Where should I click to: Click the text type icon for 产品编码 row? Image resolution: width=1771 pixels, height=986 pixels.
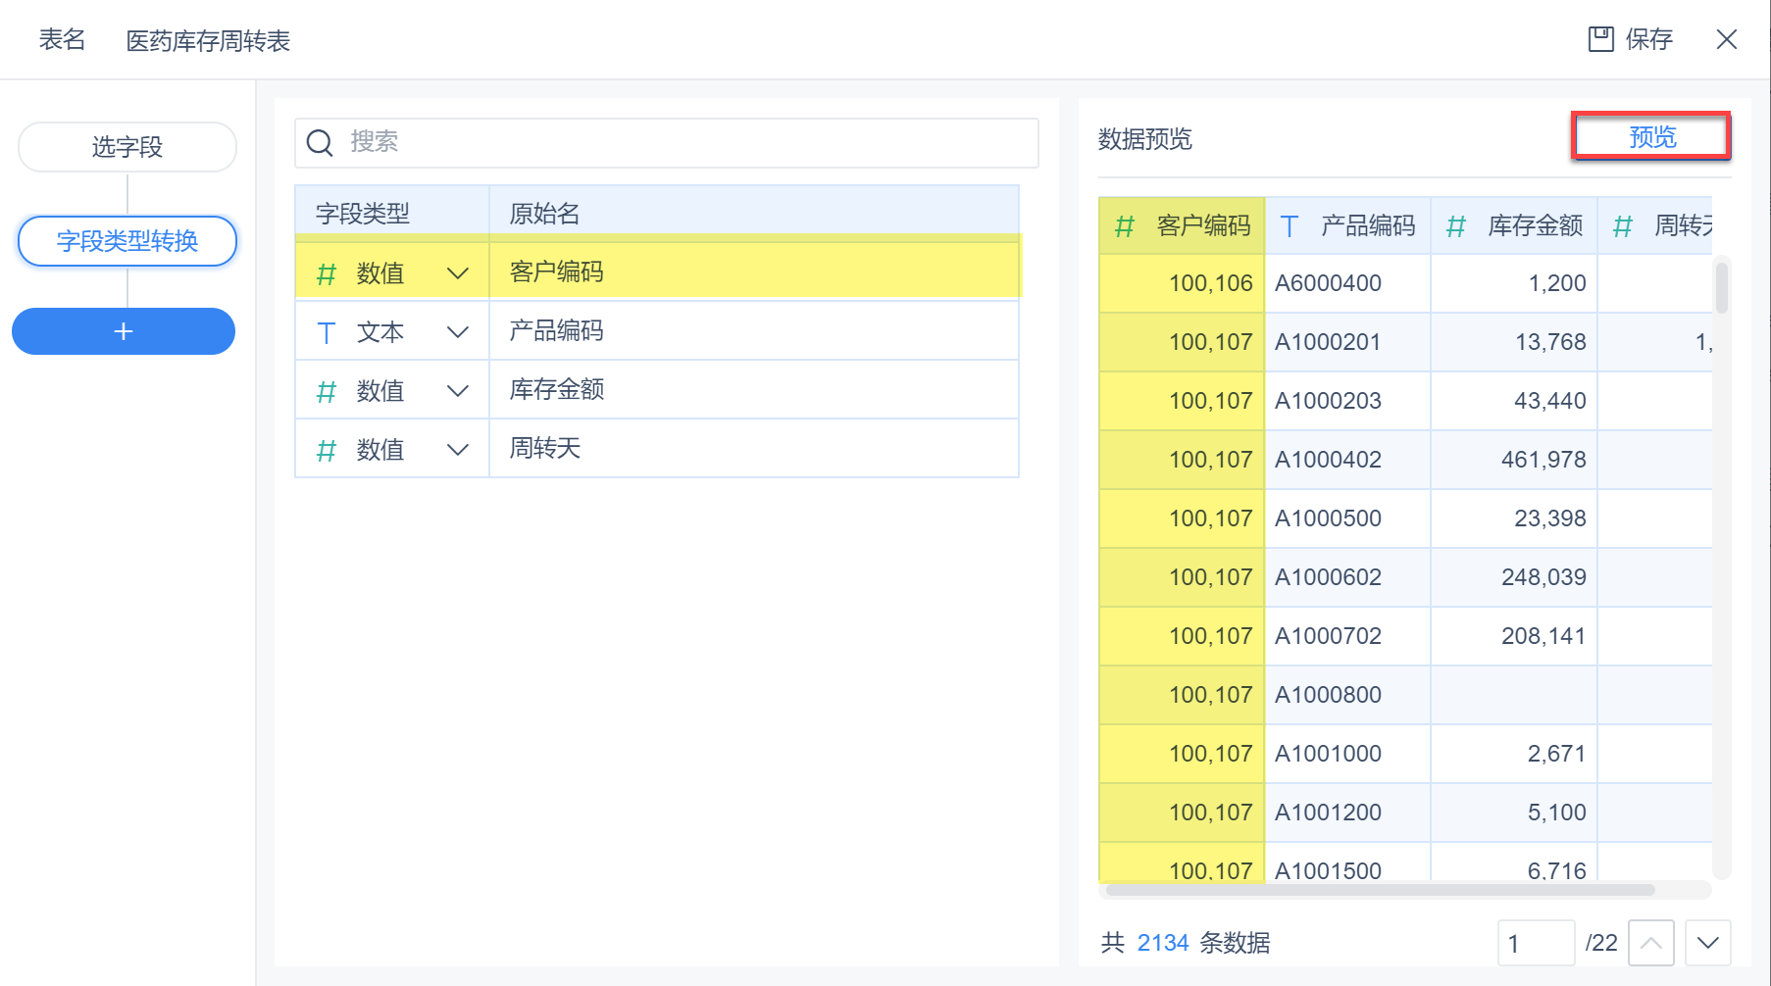[327, 332]
